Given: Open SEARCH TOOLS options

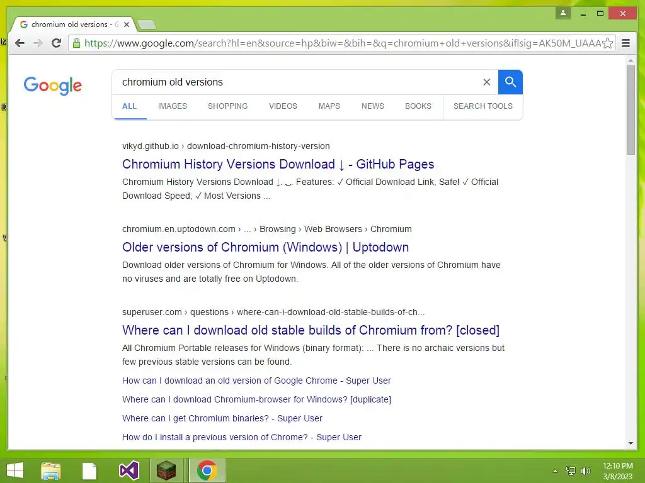Looking at the screenshot, I should pyautogui.click(x=483, y=106).
